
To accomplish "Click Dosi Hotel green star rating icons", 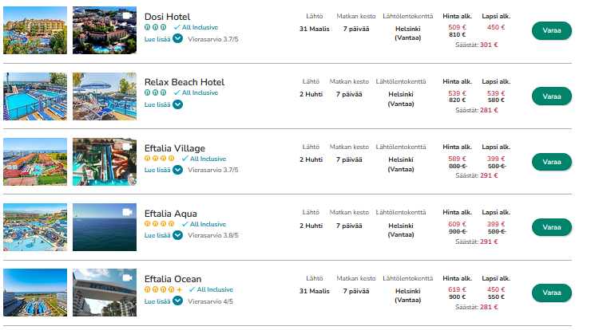I will click(156, 27).
